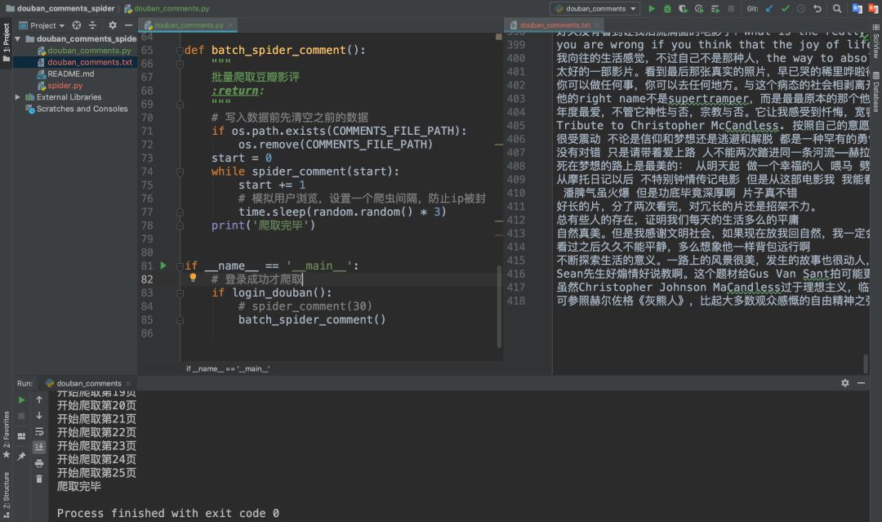Viewport: 882px width, 522px height.
Task: Fold the if __name__ block at line 81
Action: click(180, 266)
